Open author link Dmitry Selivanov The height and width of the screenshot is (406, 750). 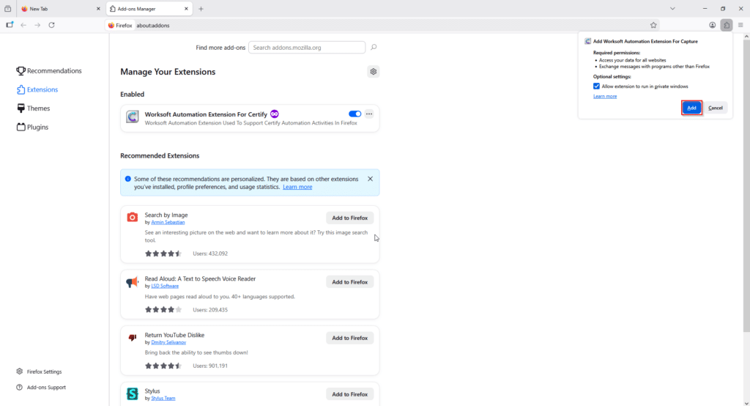(x=168, y=342)
